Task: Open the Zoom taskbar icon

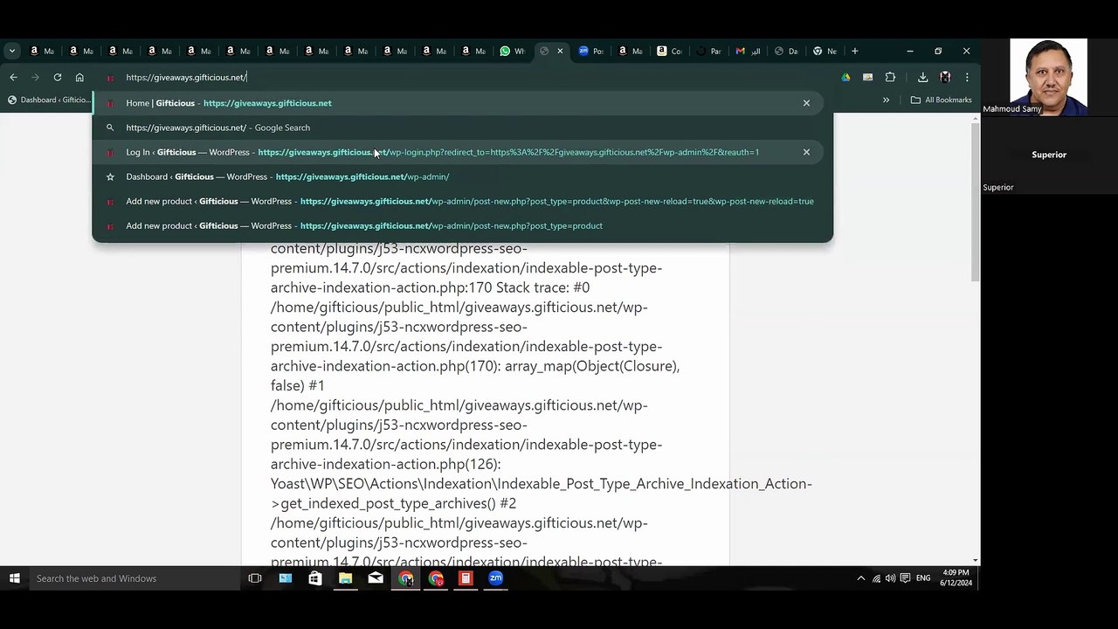Action: pyautogui.click(x=495, y=578)
